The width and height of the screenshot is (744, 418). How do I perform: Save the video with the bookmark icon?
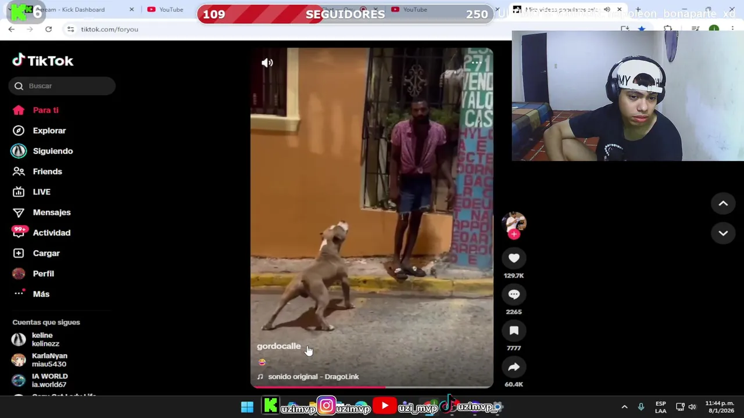[x=514, y=331]
